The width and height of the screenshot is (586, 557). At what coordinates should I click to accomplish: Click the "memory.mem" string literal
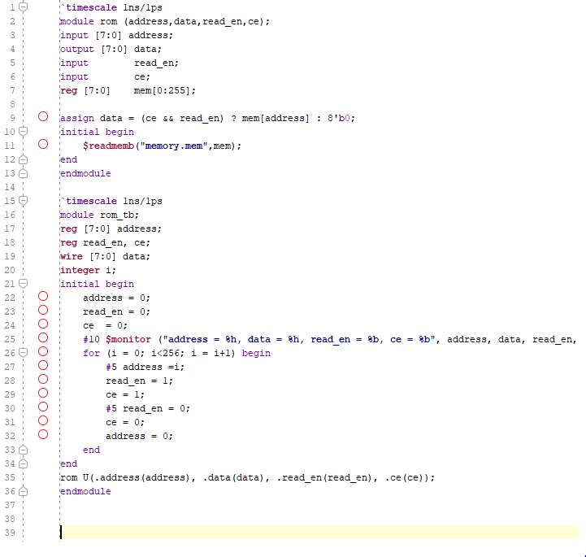(x=174, y=146)
